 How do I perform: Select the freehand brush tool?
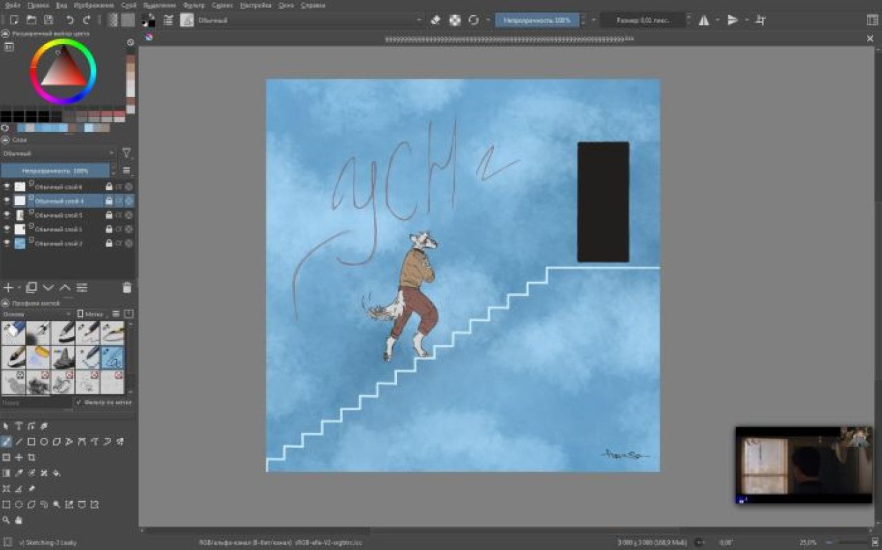[x=6, y=441]
